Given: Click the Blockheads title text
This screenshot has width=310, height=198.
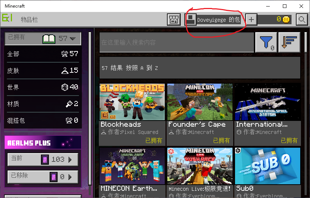Looking at the screenshot, I should point(121,124).
